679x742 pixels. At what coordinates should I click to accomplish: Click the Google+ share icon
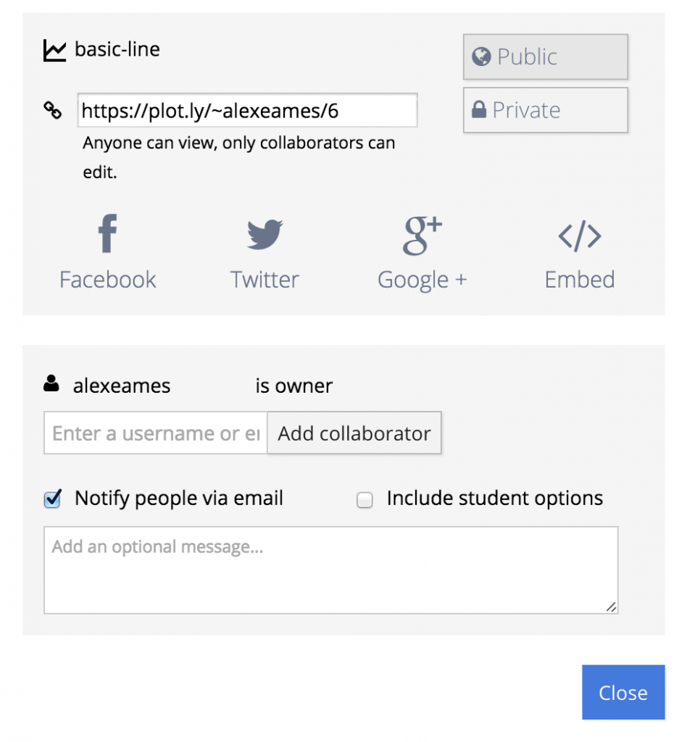click(422, 235)
